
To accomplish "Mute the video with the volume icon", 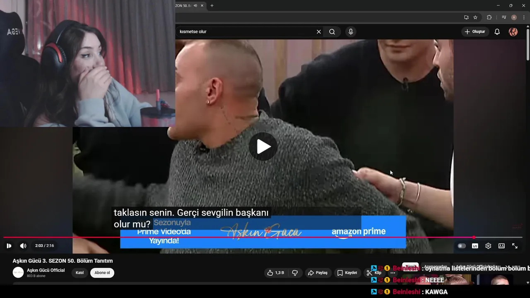I will click(23, 246).
